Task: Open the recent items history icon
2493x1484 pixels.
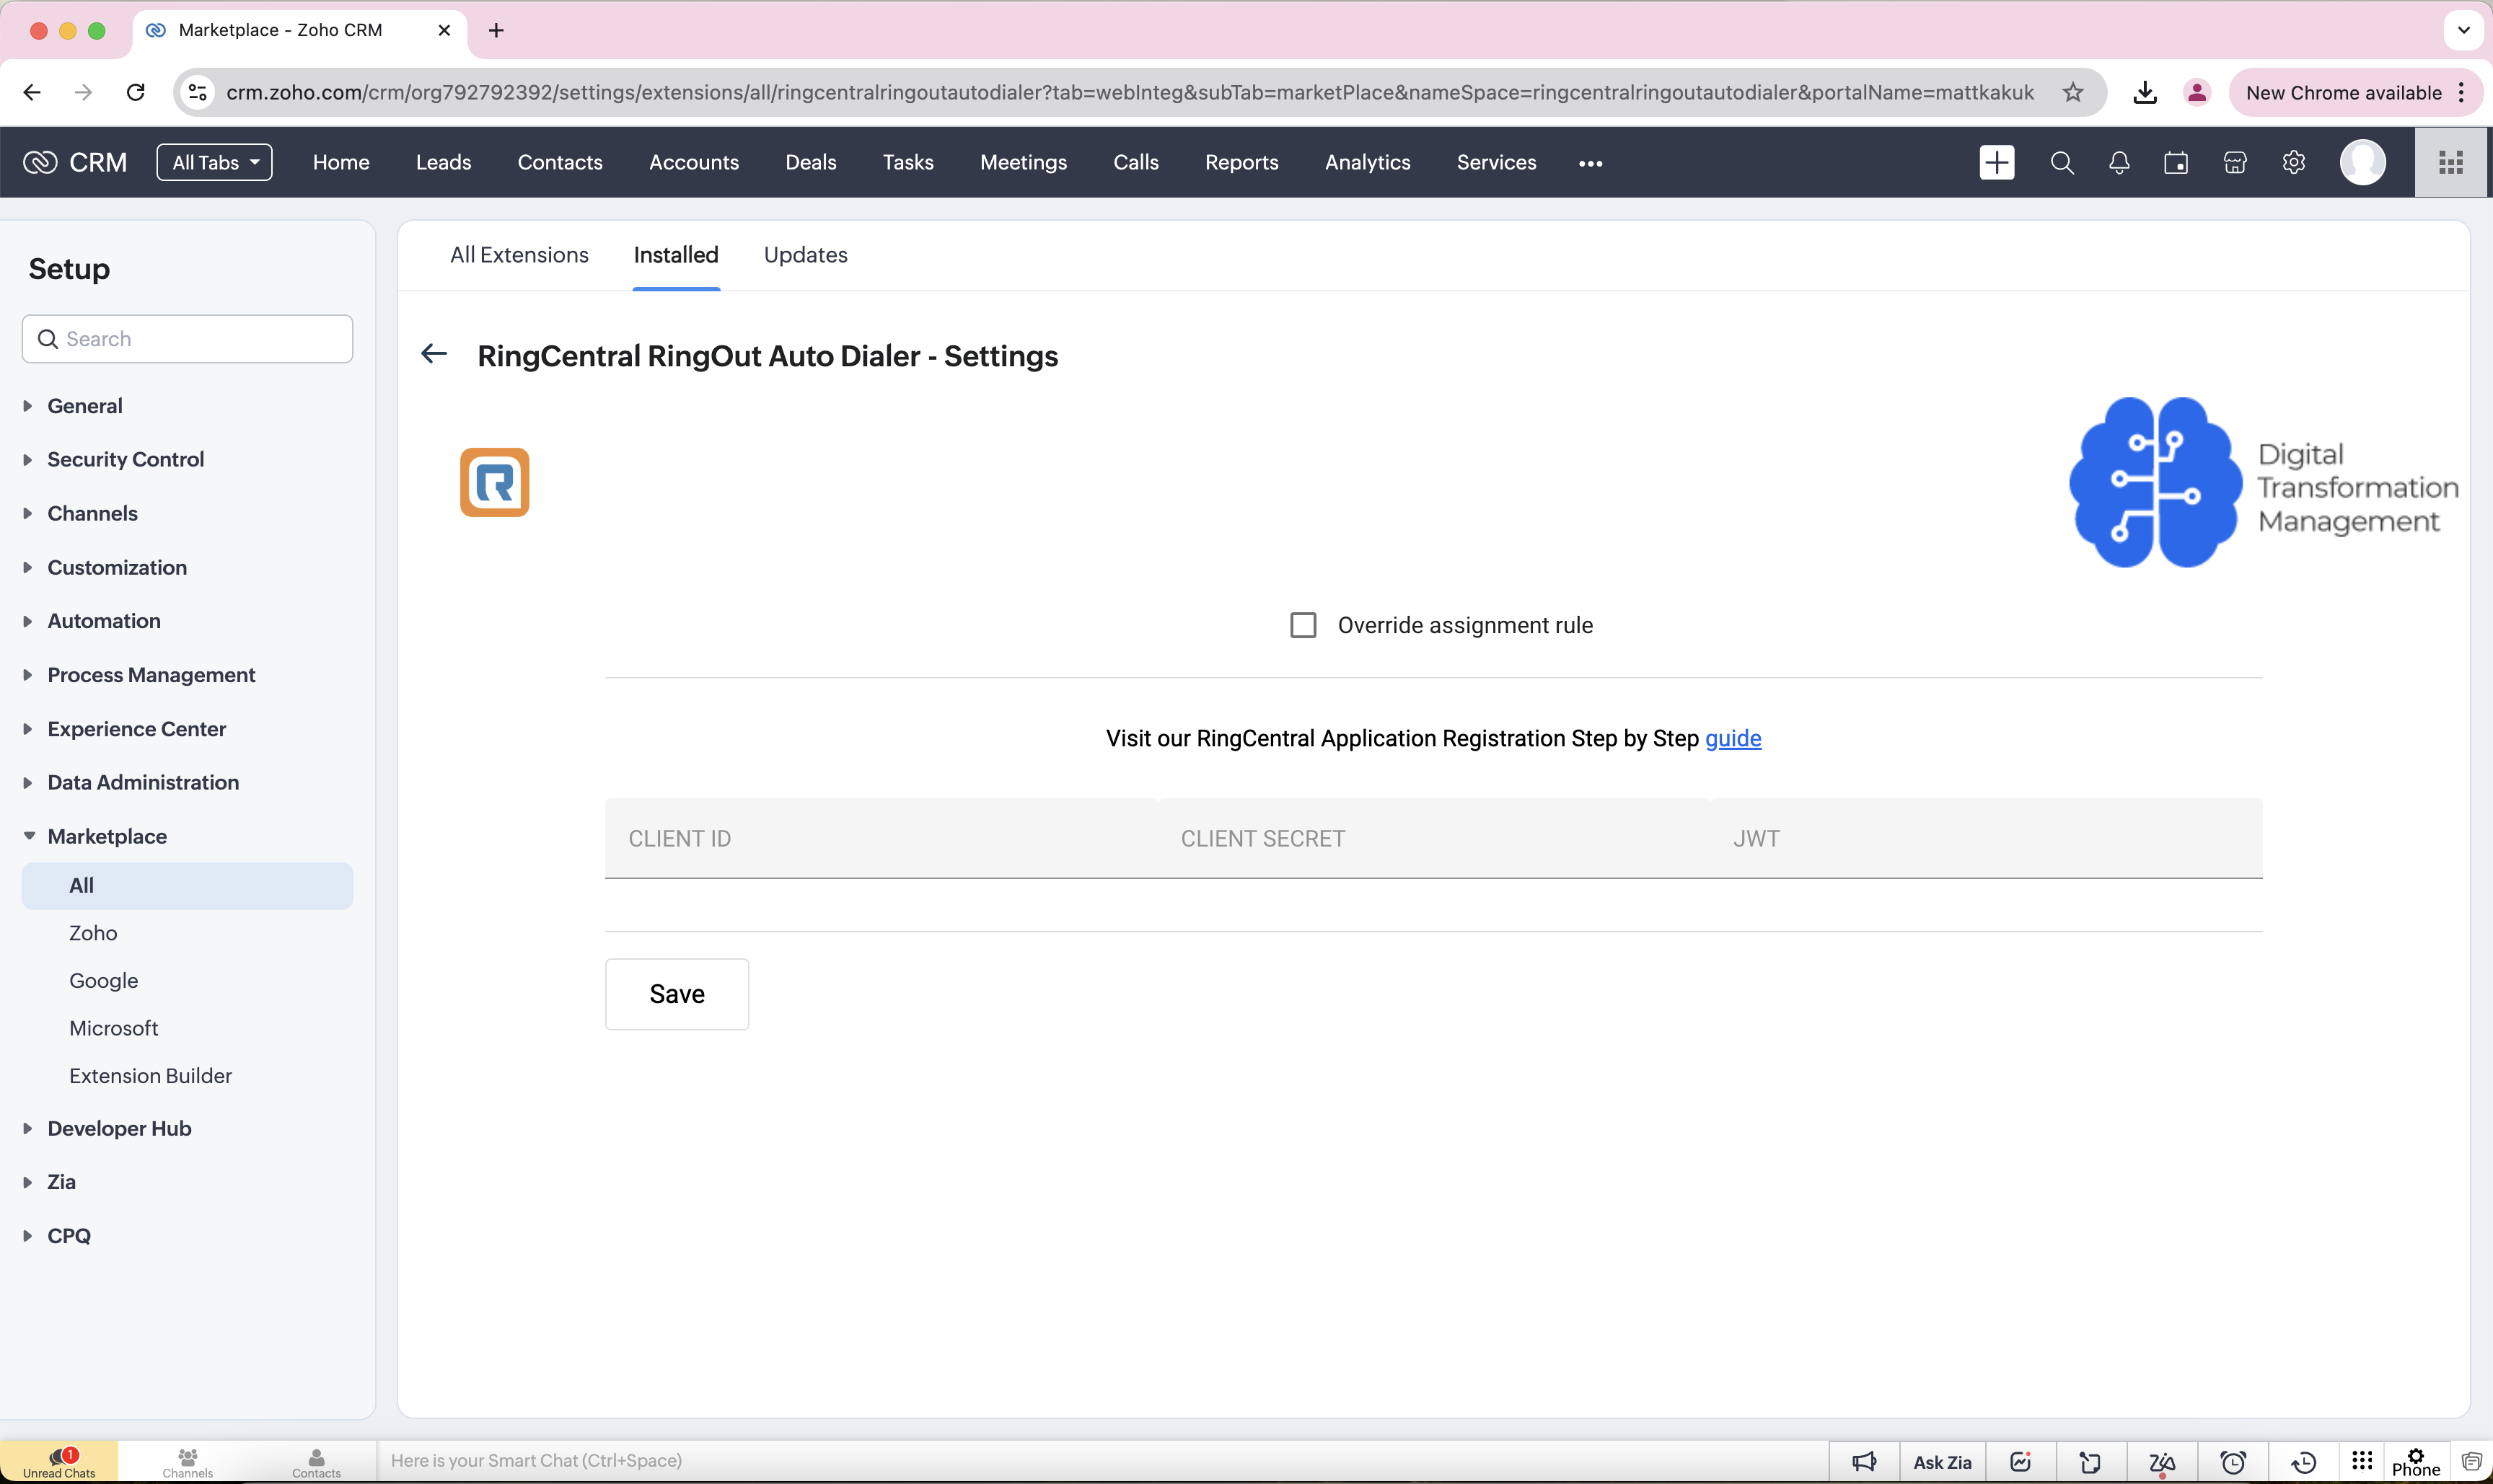Action: (x=2304, y=1462)
